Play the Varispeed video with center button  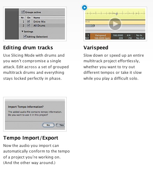click(115, 24)
